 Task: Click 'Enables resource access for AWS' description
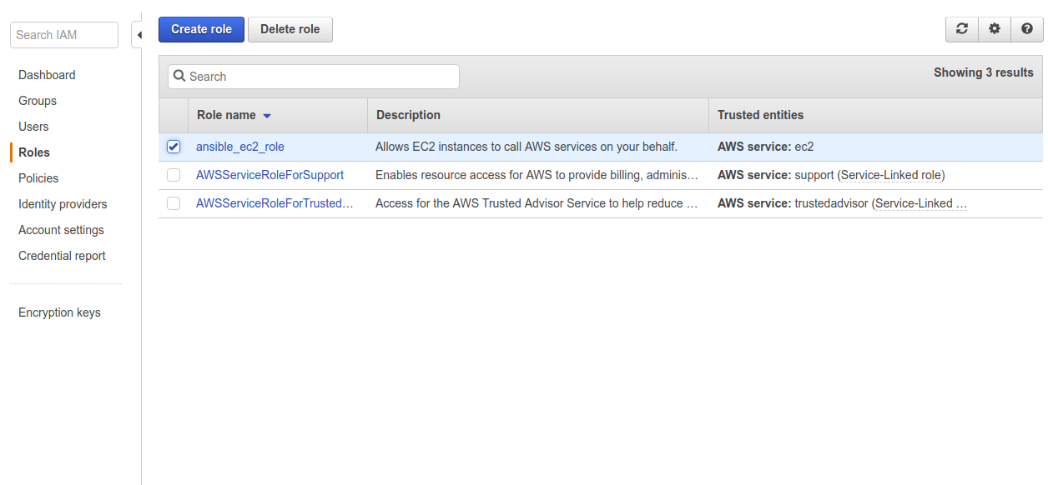click(x=537, y=175)
